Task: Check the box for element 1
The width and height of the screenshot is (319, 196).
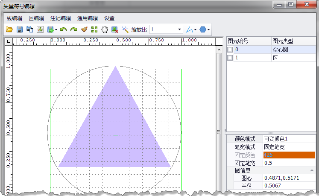Action: [x=230, y=58]
